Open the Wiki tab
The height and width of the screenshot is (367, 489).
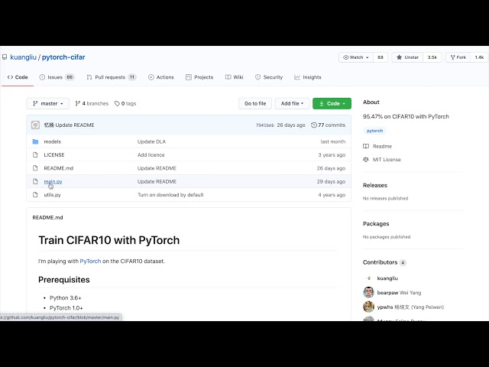coord(235,77)
